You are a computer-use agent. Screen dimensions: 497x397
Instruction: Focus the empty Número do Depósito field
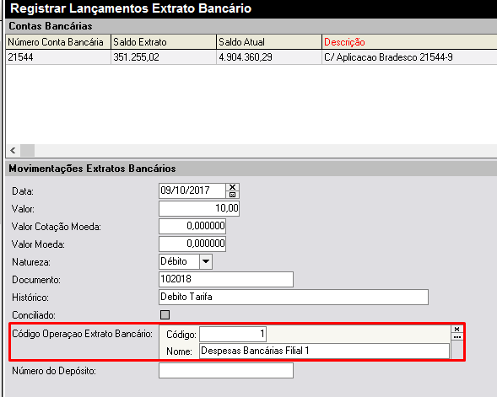click(226, 370)
